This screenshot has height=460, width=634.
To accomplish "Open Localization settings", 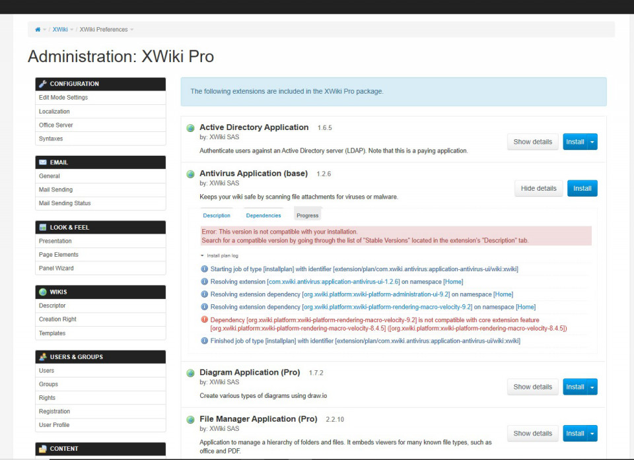I will point(100,112).
